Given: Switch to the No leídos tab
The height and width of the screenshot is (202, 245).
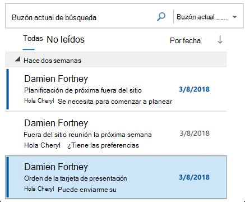Looking at the screenshot, I should (66, 39).
